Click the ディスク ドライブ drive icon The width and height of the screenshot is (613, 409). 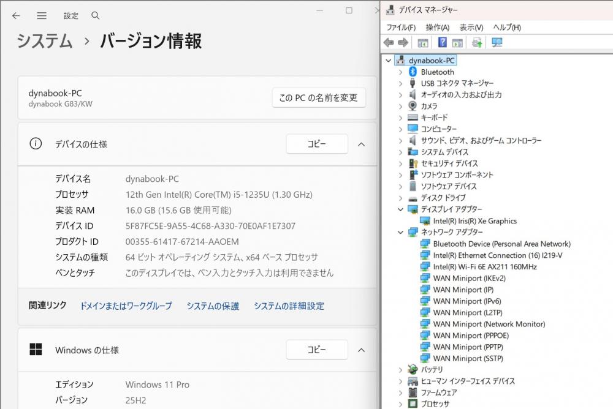point(413,198)
